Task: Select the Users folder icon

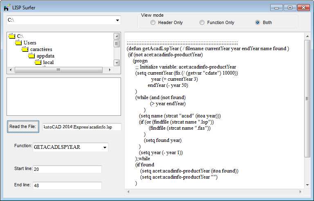Action: 18,42
